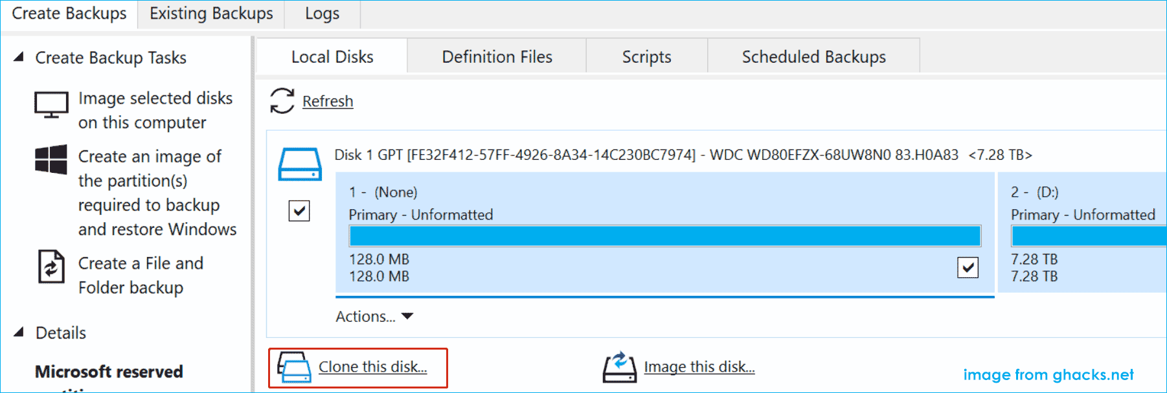
Task: Uncheck the partition 1 (None) checkbox
Action: click(x=968, y=267)
